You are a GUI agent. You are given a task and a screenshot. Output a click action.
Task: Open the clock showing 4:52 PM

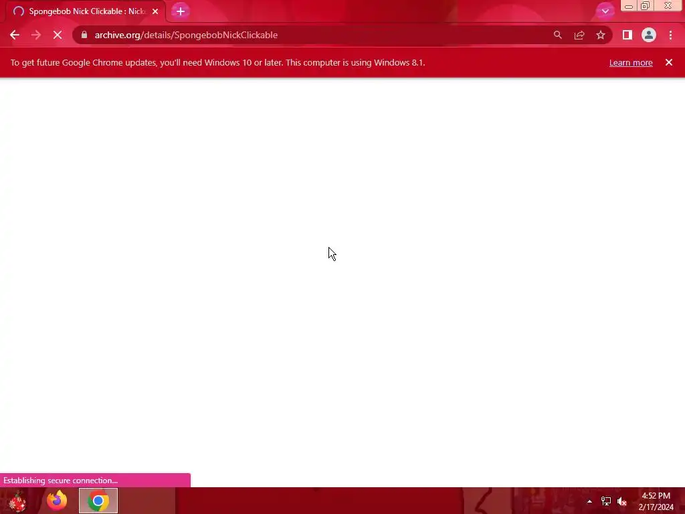point(656,501)
